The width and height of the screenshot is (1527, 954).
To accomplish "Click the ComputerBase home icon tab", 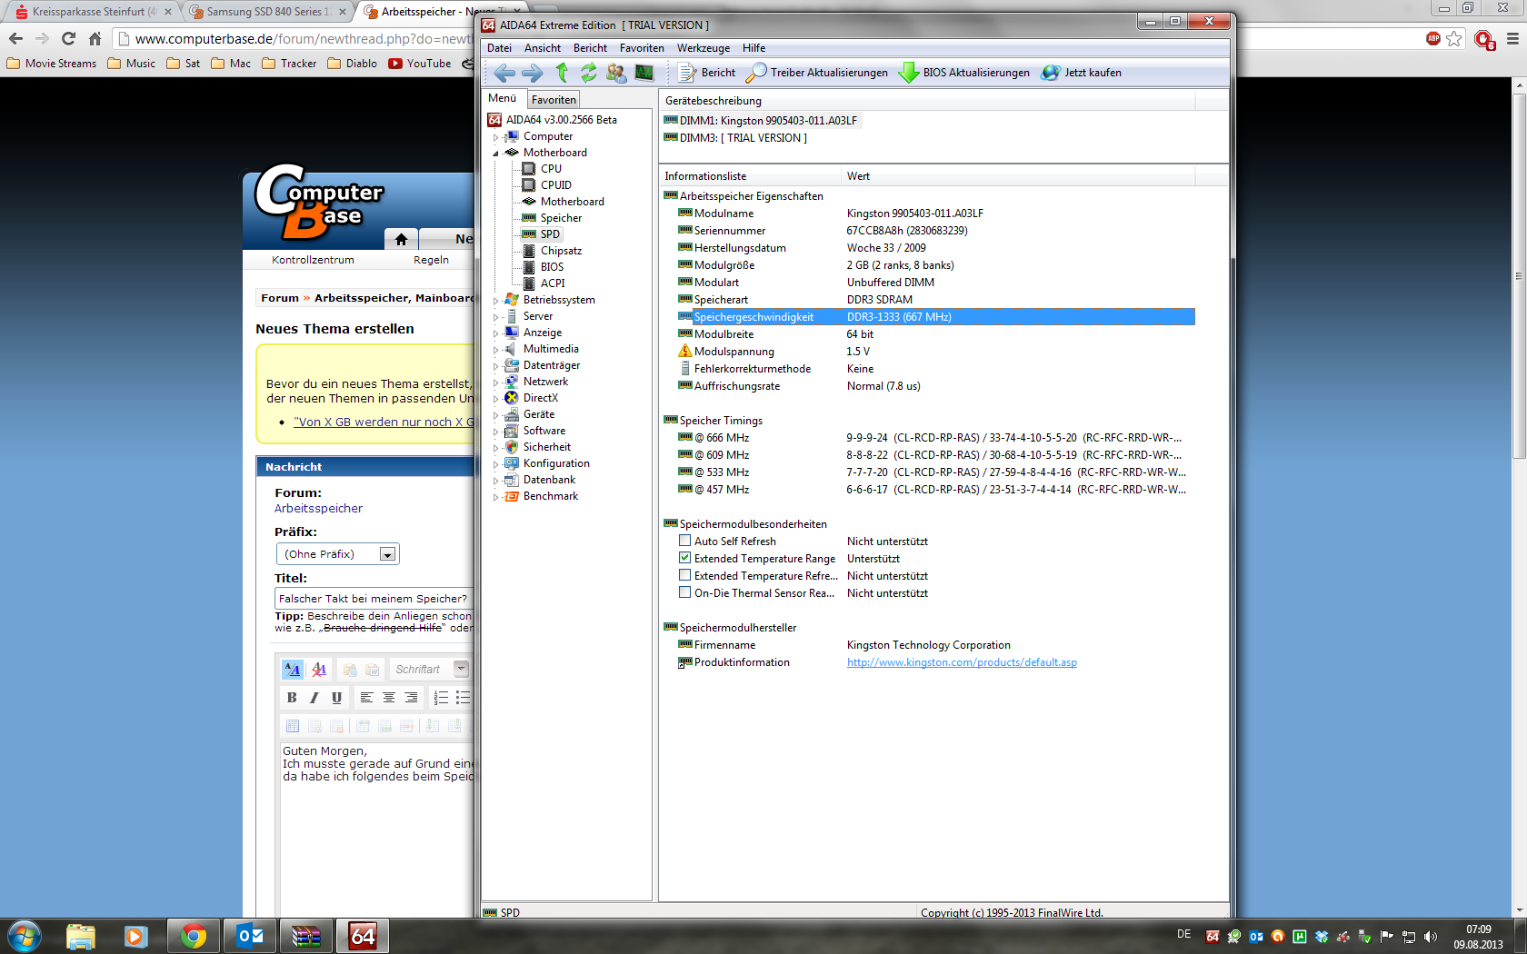I will (401, 239).
